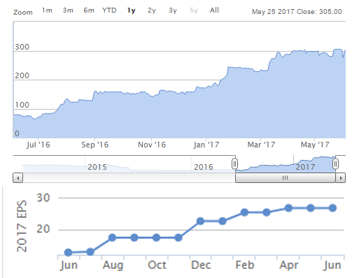352x278 pixels.
Task: Select the 1y zoom range
Action: pyautogui.click(x=132, y=10)
